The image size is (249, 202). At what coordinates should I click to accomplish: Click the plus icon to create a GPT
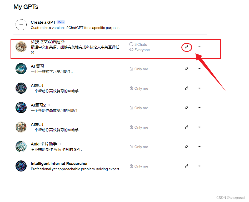(x=21, y=25)
